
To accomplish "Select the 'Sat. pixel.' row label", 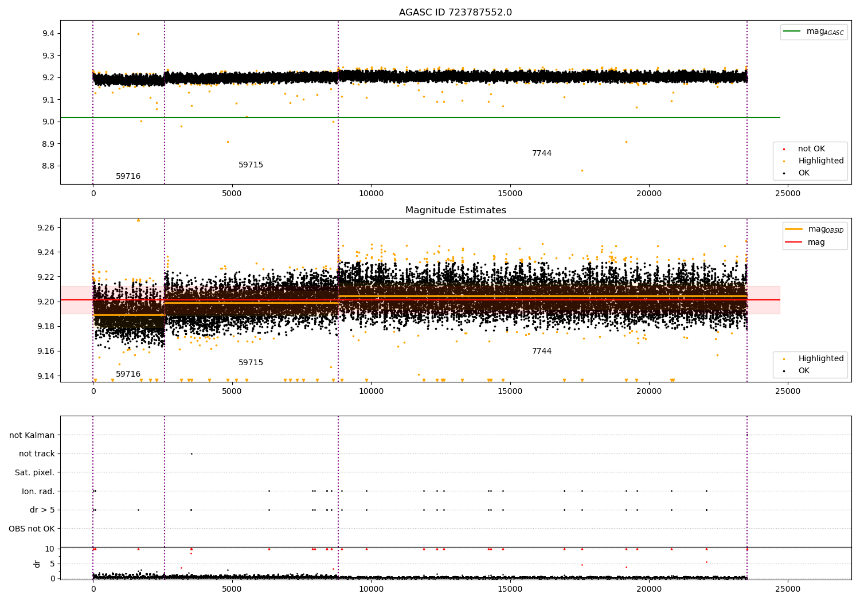I will (x=34, y=472).
